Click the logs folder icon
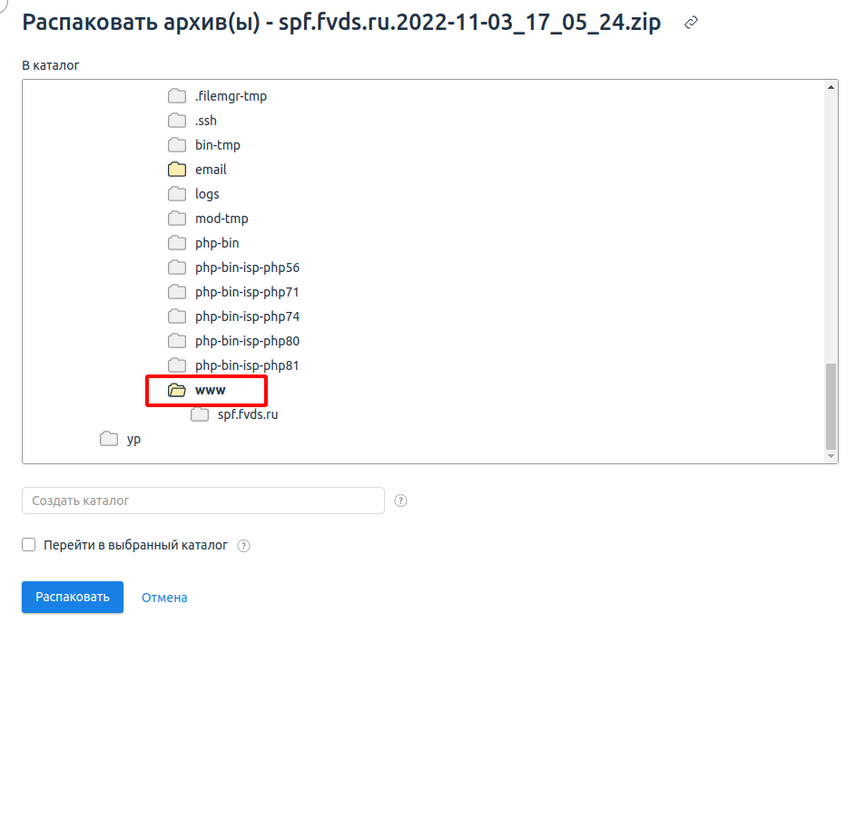The image size is (856, 817). [x=177, y=194]
